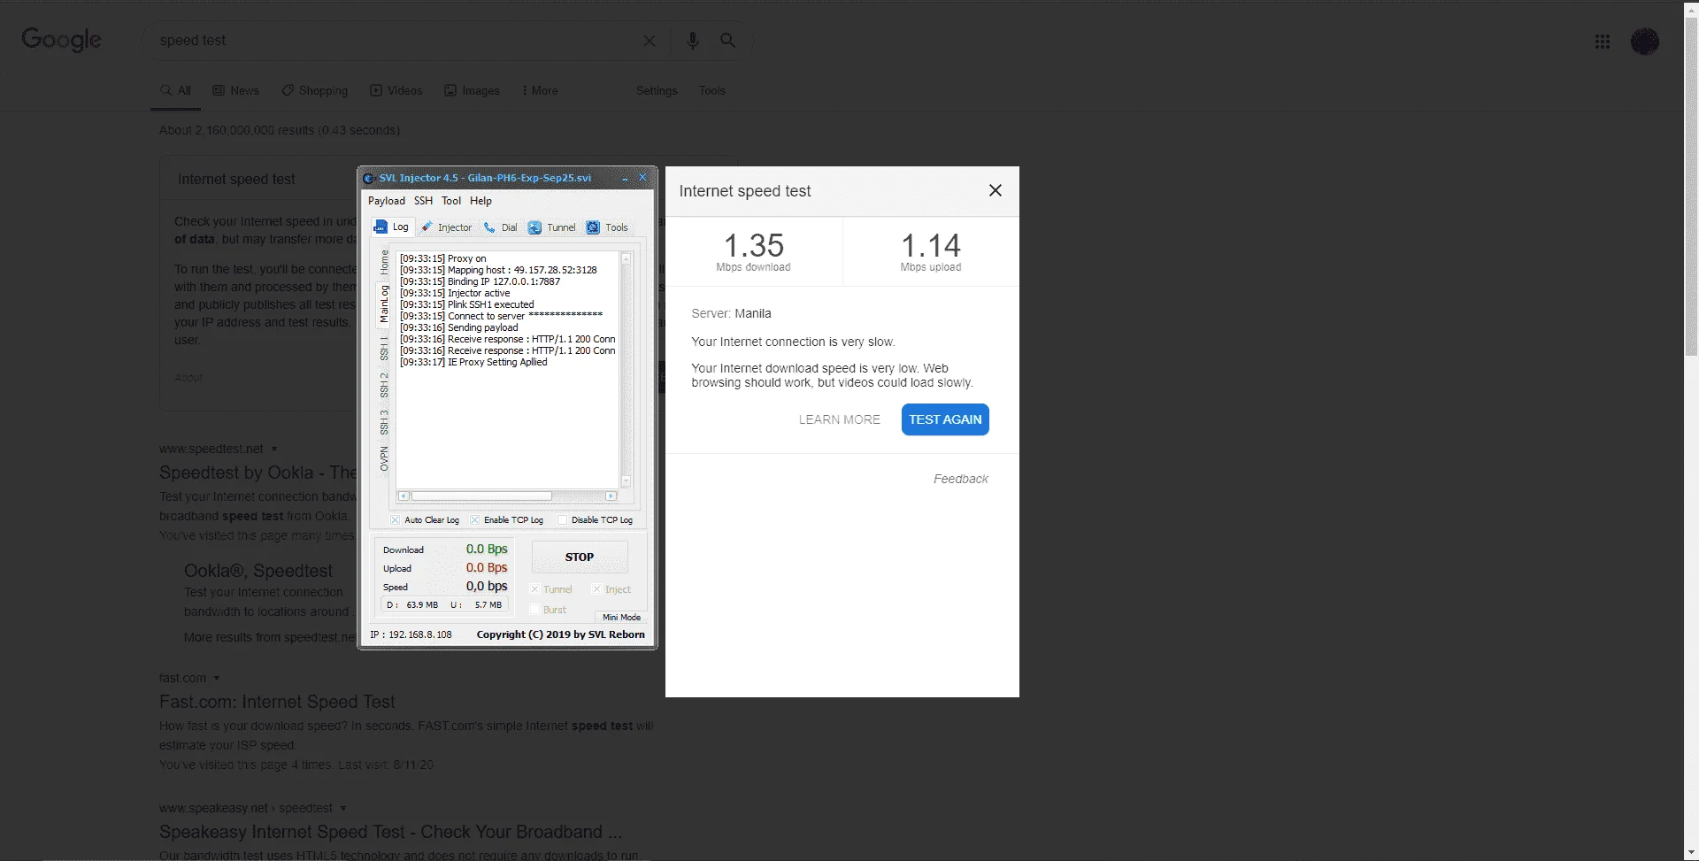Switch to the Home vertical tab
This screenshot has height=861, width=1699.
click(x=384, y=261)
